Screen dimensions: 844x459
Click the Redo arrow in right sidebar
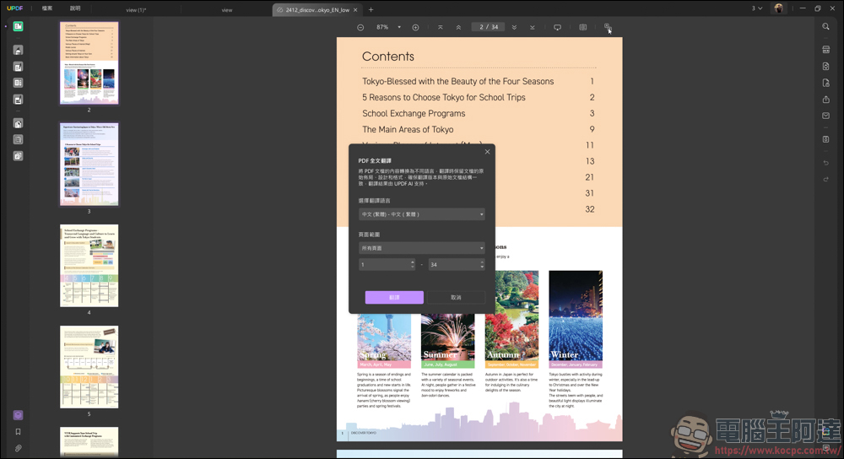coord(825,179)
